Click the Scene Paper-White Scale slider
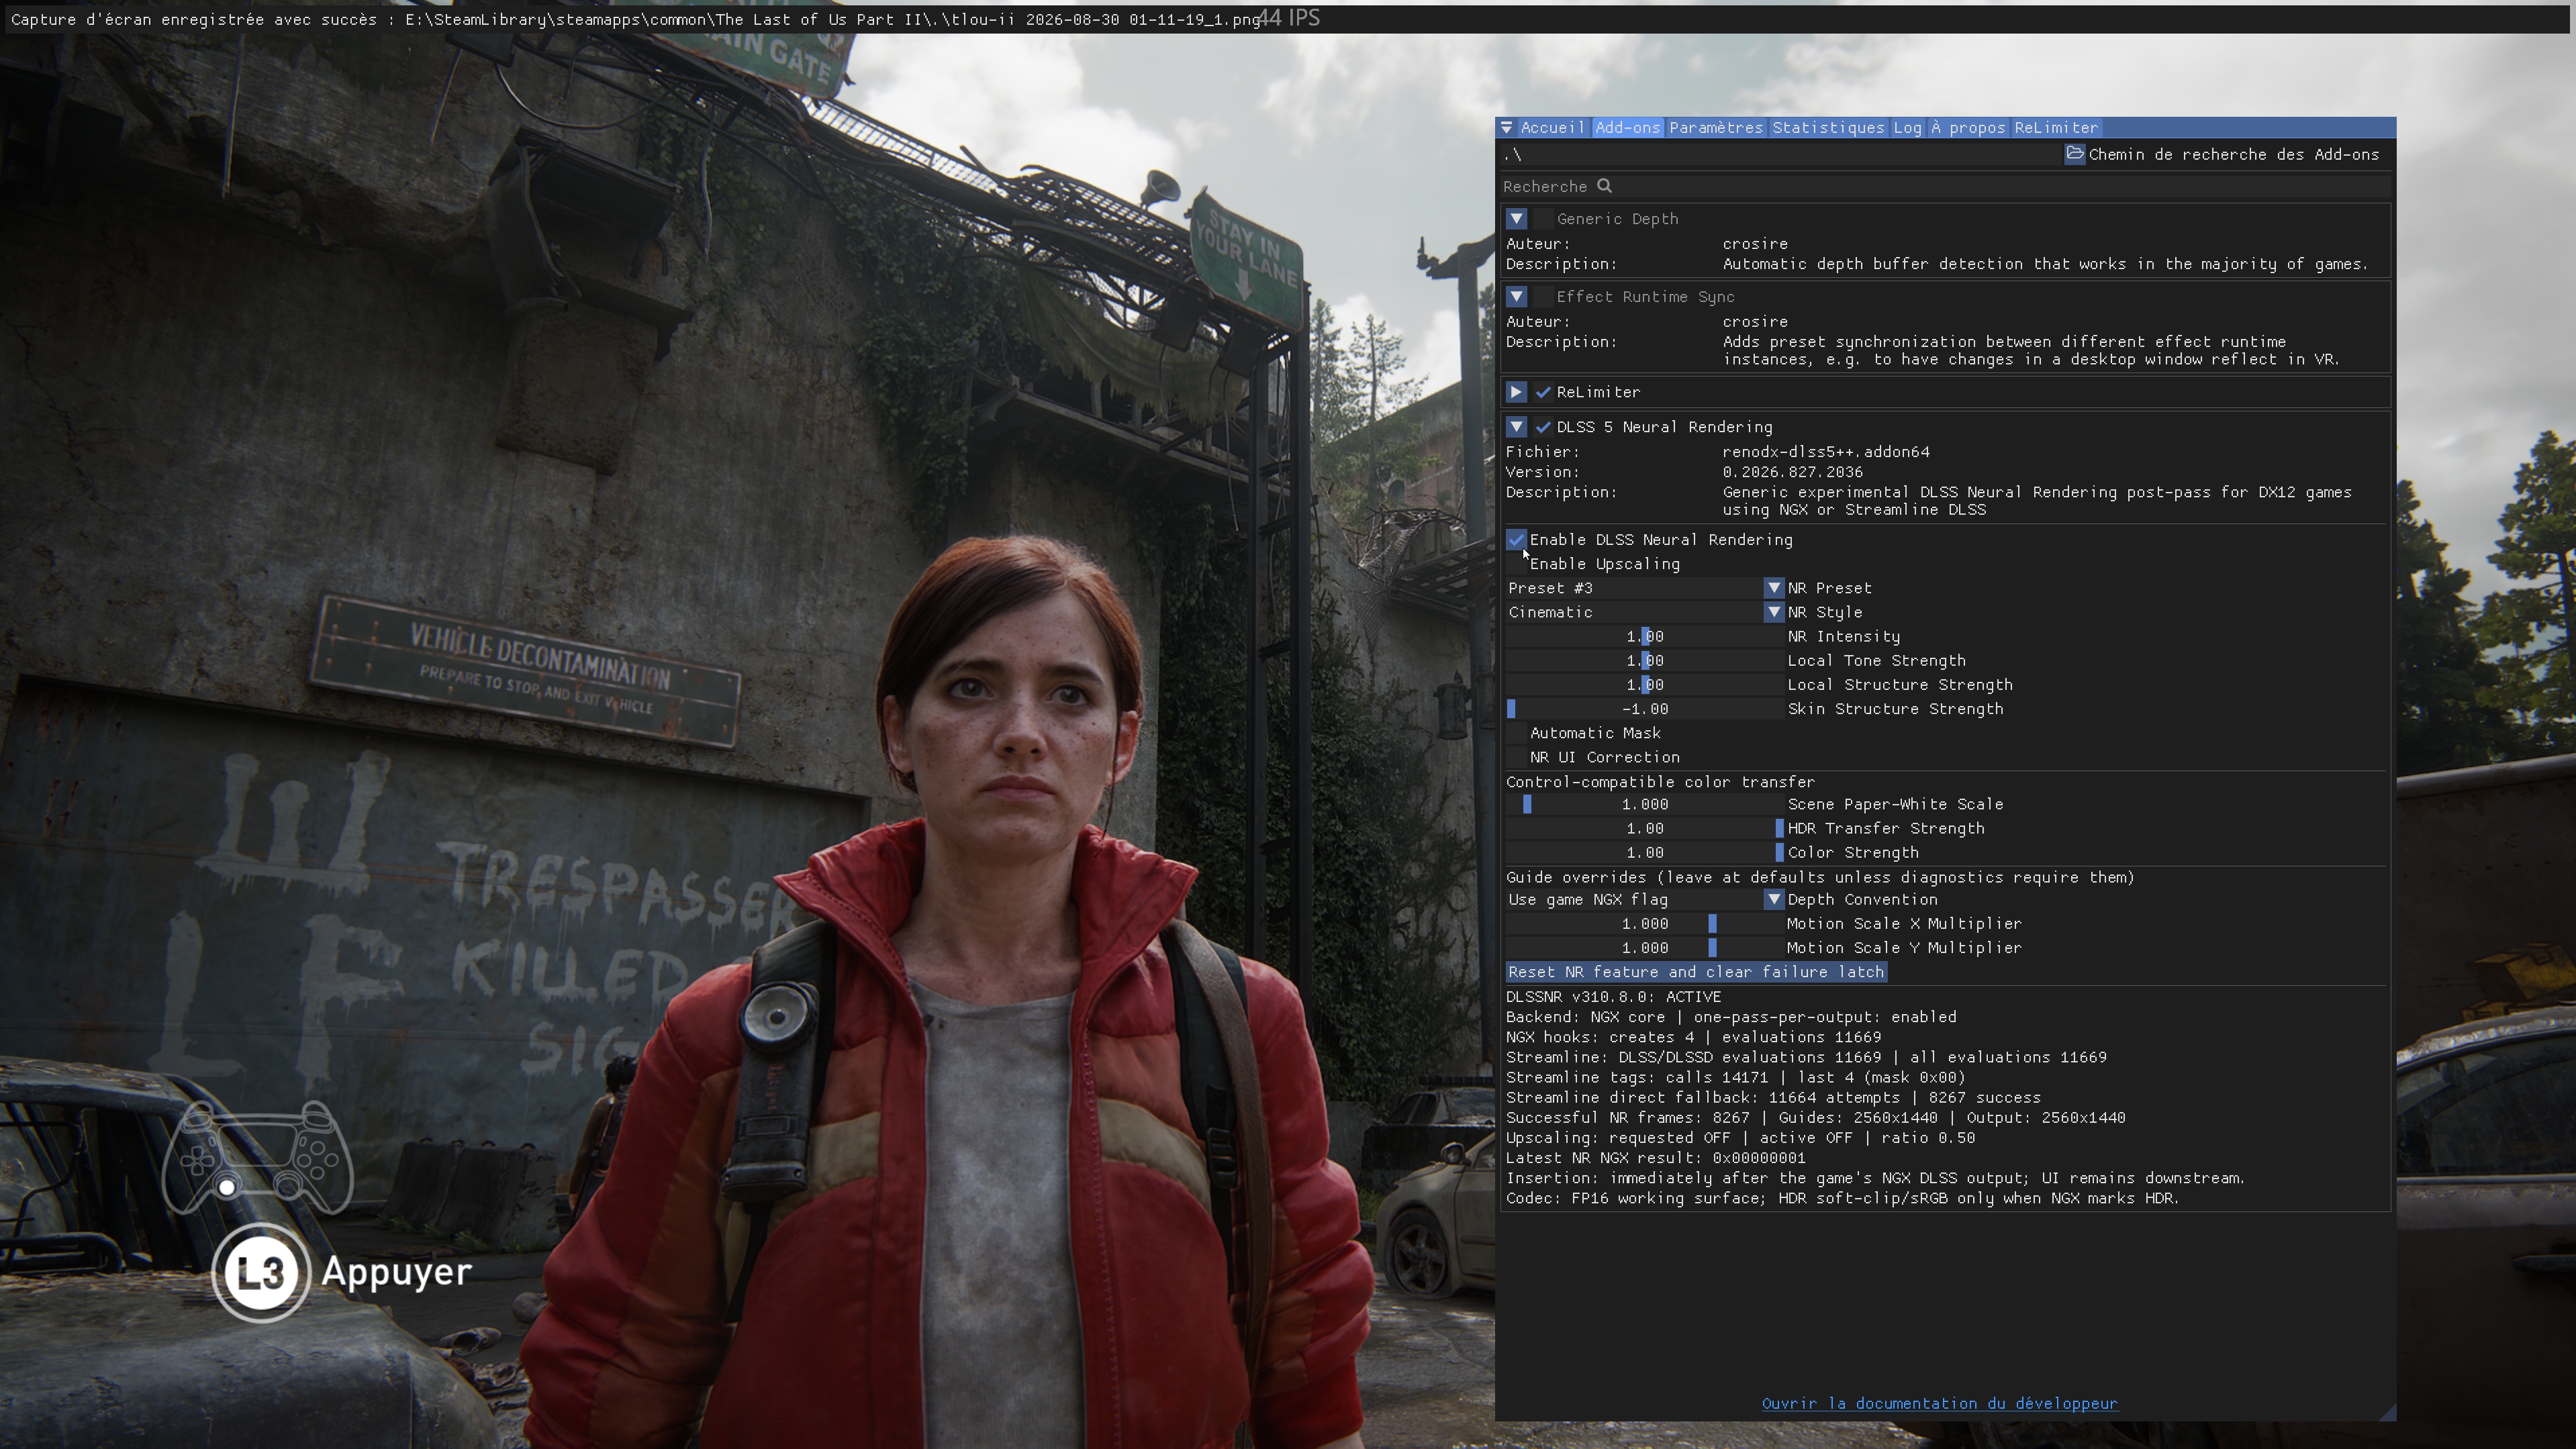 [1645, 805]
